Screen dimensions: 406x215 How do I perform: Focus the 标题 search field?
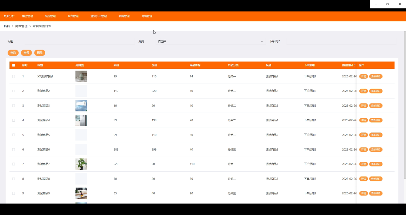(80, 41)
